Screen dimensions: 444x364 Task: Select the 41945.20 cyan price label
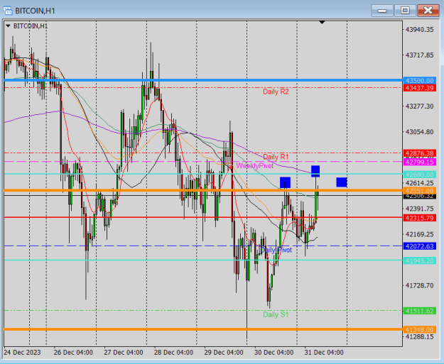pyautogui.click(x=419, y=261)
